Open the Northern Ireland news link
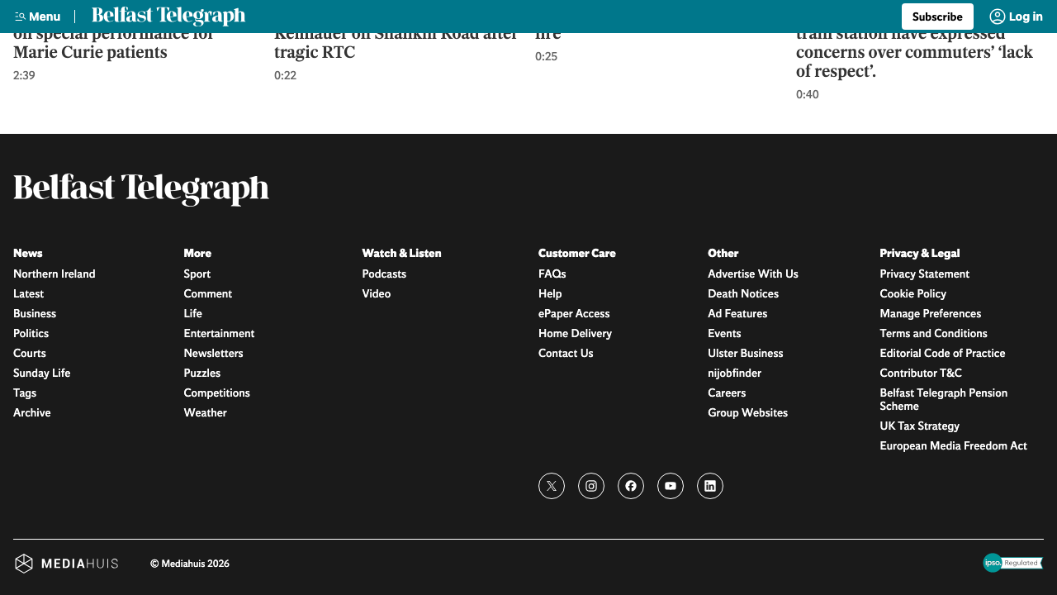Screen dimensions: 1057x595 coord(55,274)
